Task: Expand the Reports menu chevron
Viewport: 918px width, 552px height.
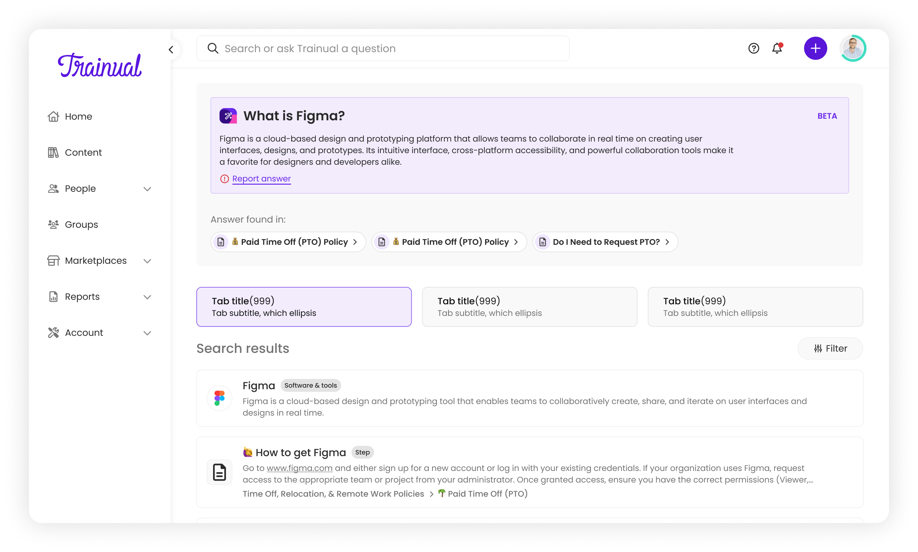Action: pyautogui.click(x=147, y=297)
